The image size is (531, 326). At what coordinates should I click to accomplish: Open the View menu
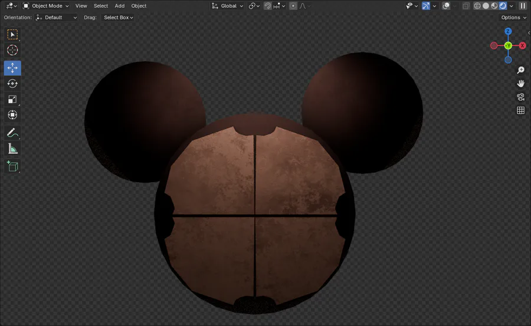click(x=81, y=6)
